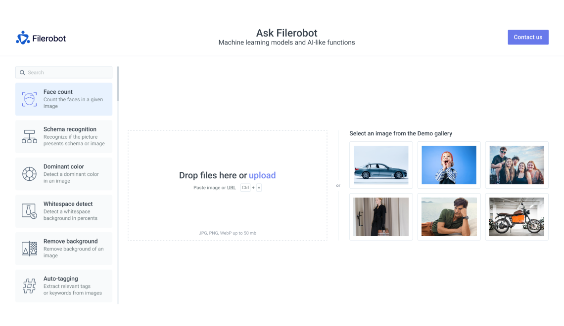564x326 pixels.
Task: Choose the group of friends demo image
Action: [x=517, y=165]
